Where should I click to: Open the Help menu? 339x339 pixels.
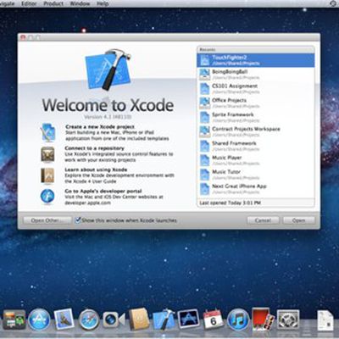click(103, 3)
